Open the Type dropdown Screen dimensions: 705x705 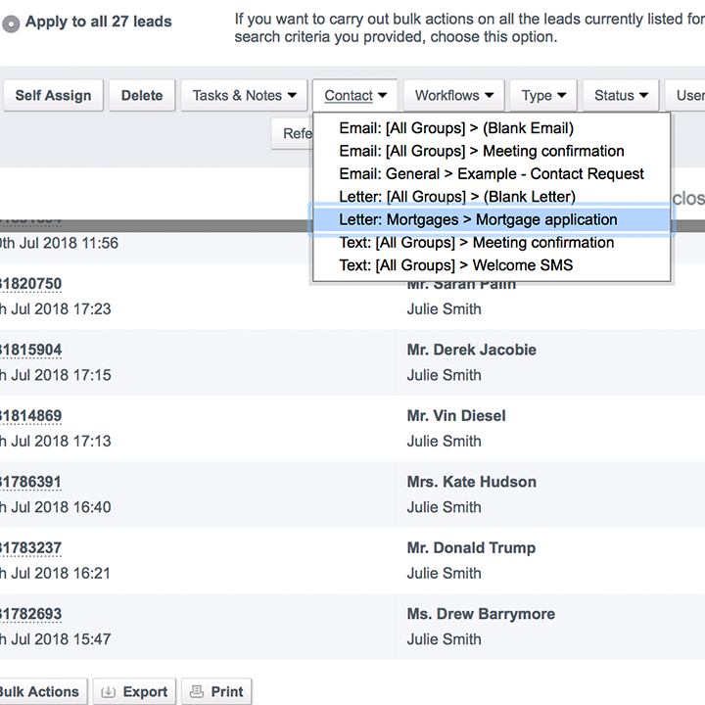click(543, 95)
